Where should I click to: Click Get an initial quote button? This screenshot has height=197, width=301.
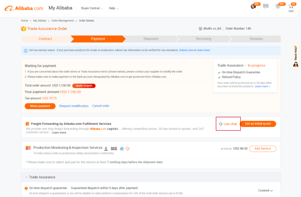coord(258,124)
